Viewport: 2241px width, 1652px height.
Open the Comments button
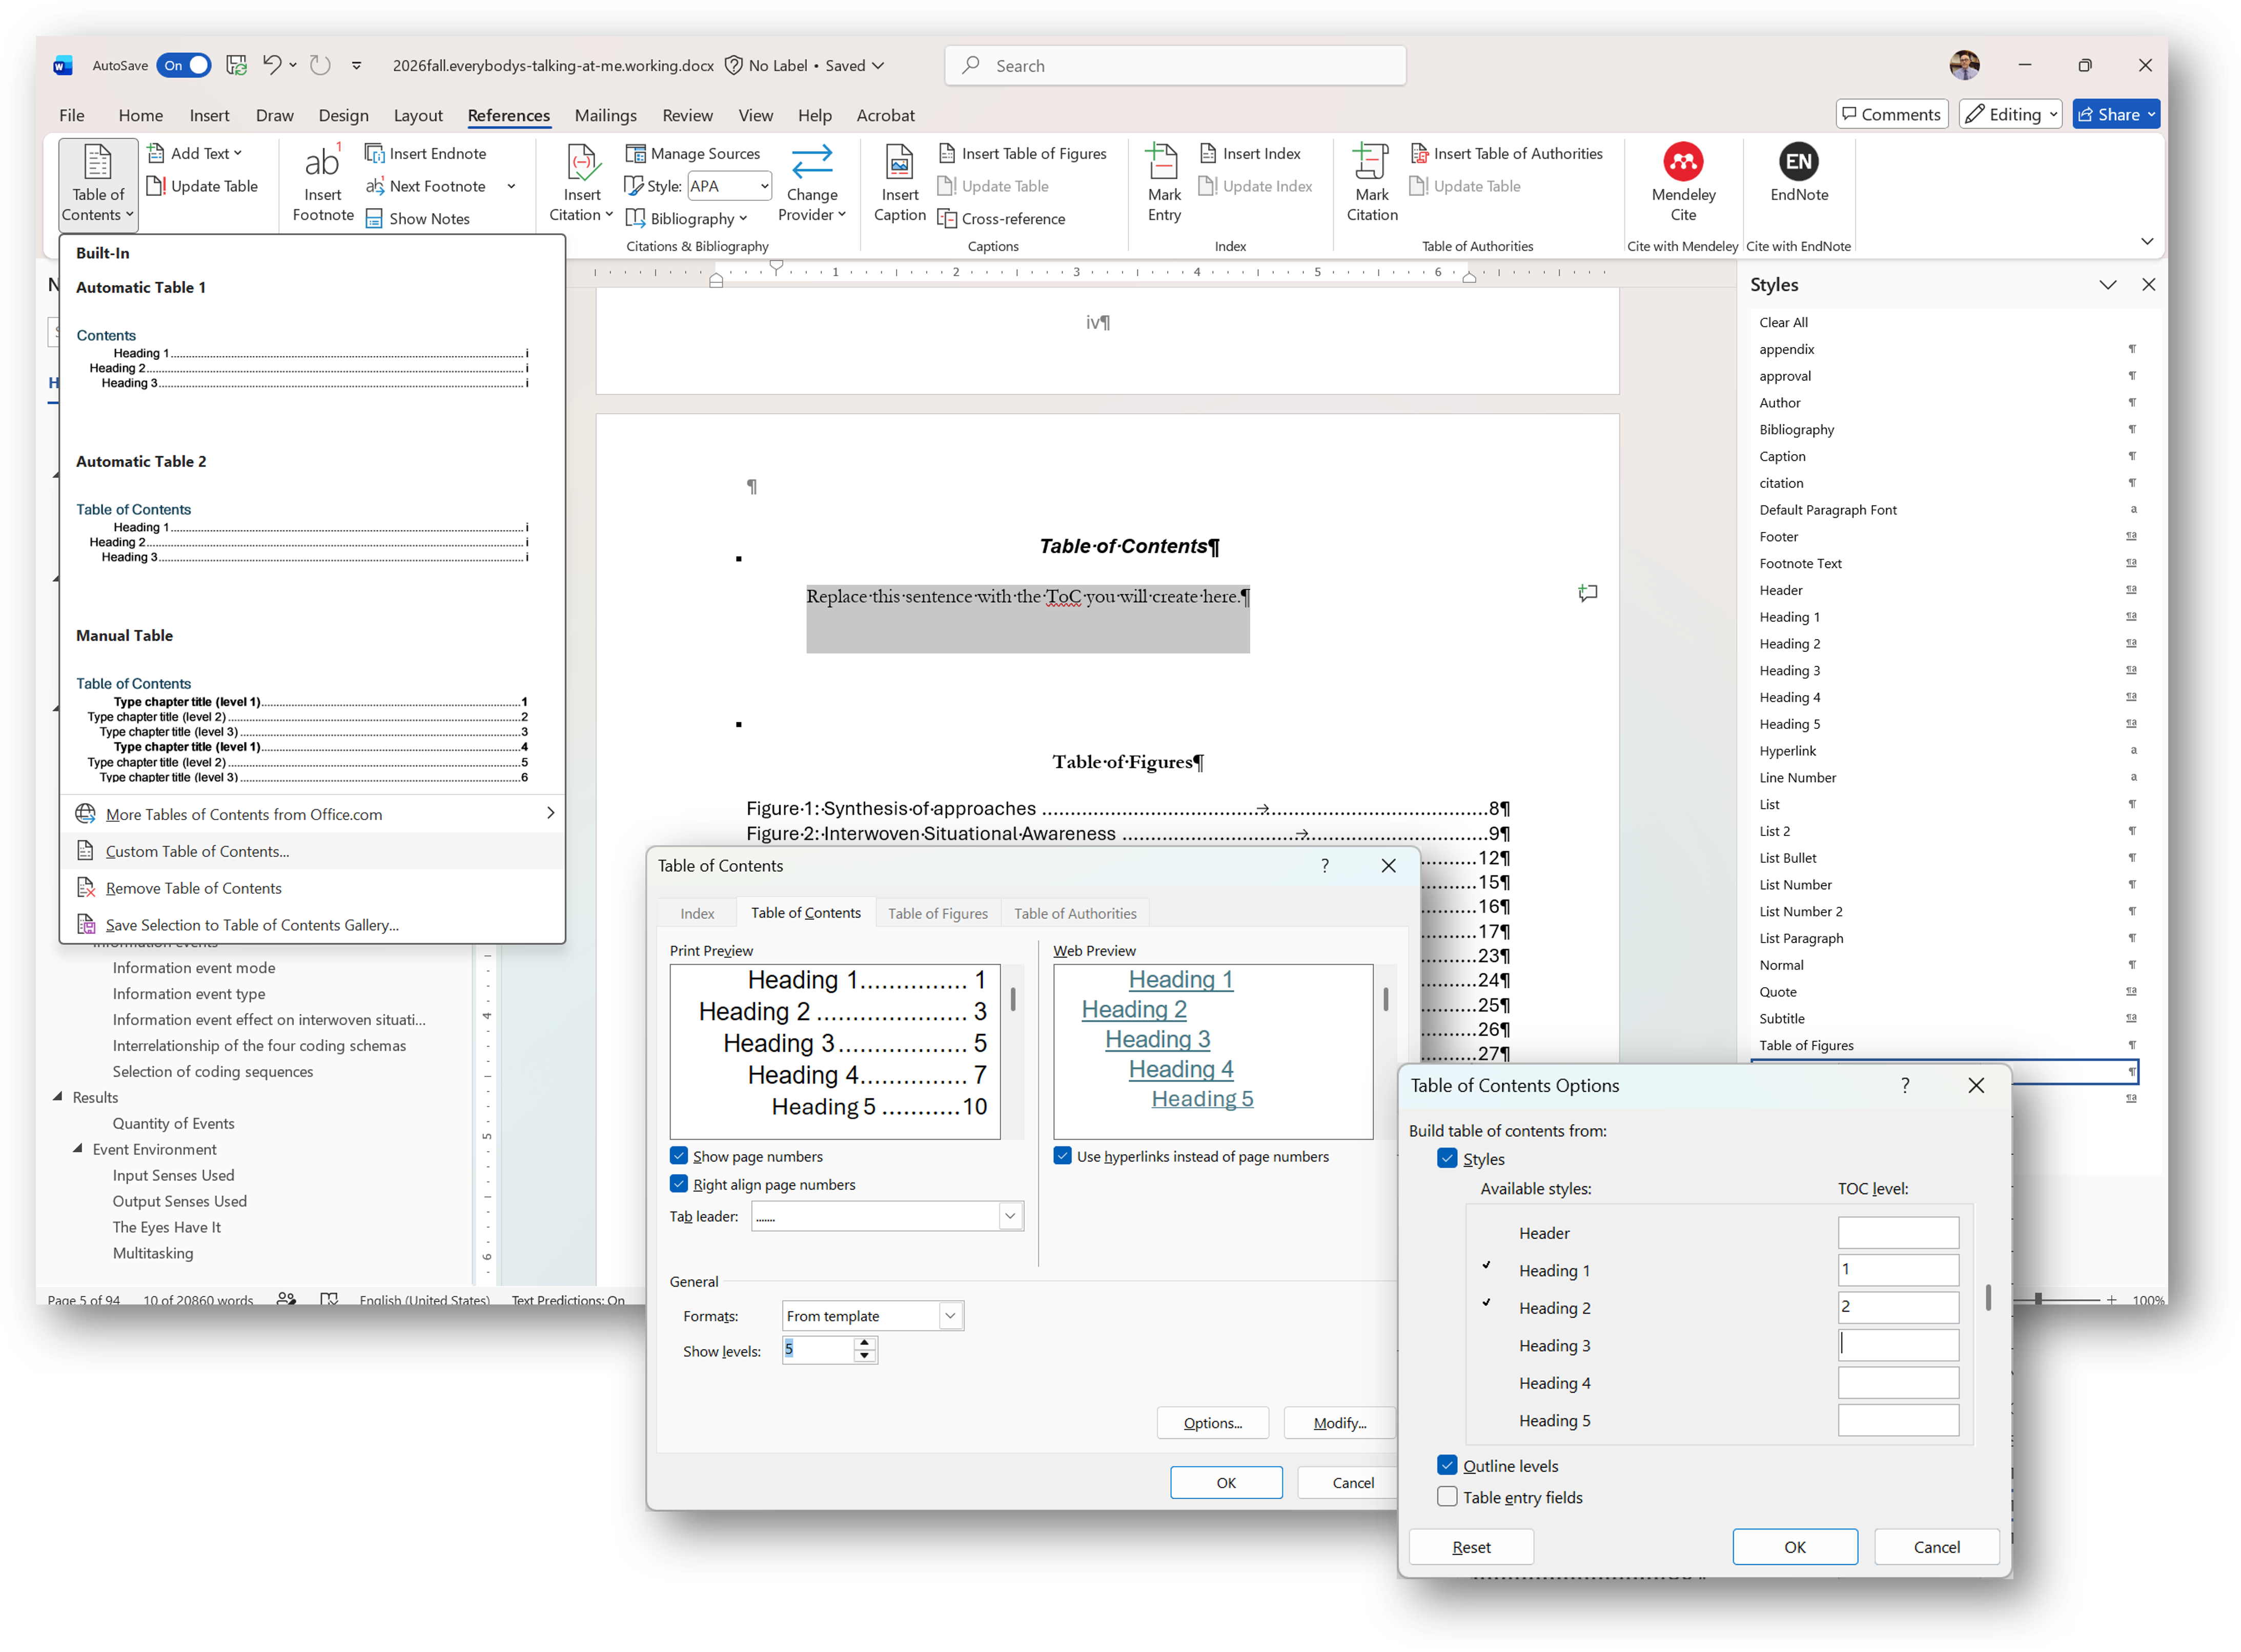tap(1891, 114)
